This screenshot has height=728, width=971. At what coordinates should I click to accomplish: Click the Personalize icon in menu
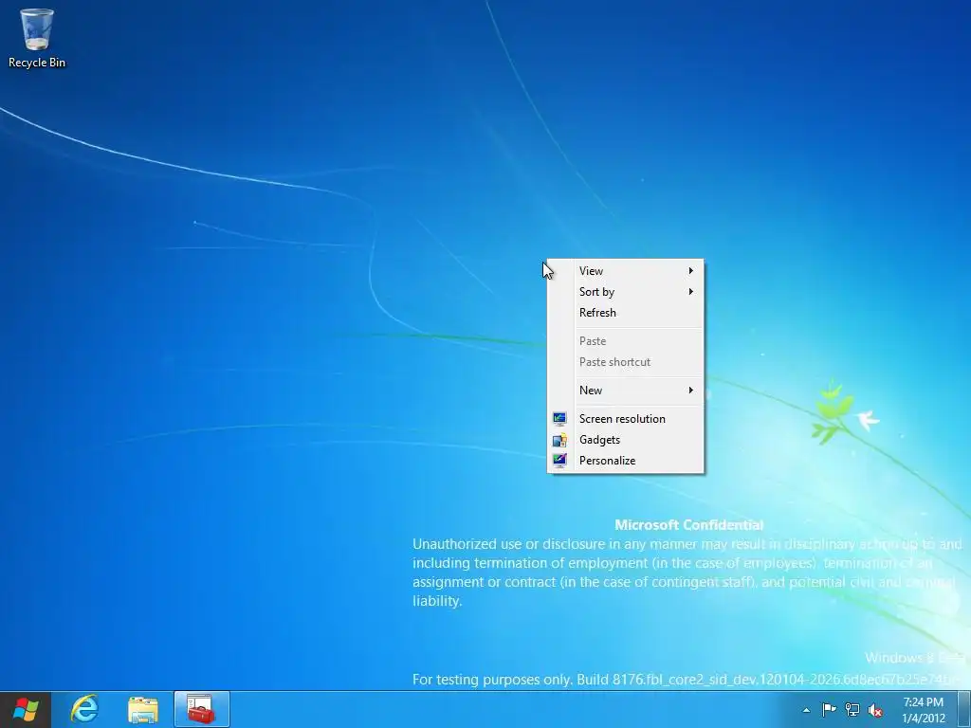pos(559,461)
